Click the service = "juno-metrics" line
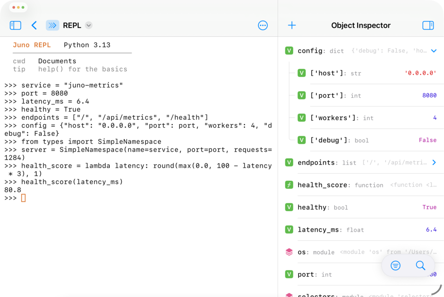 click(64, 85)
